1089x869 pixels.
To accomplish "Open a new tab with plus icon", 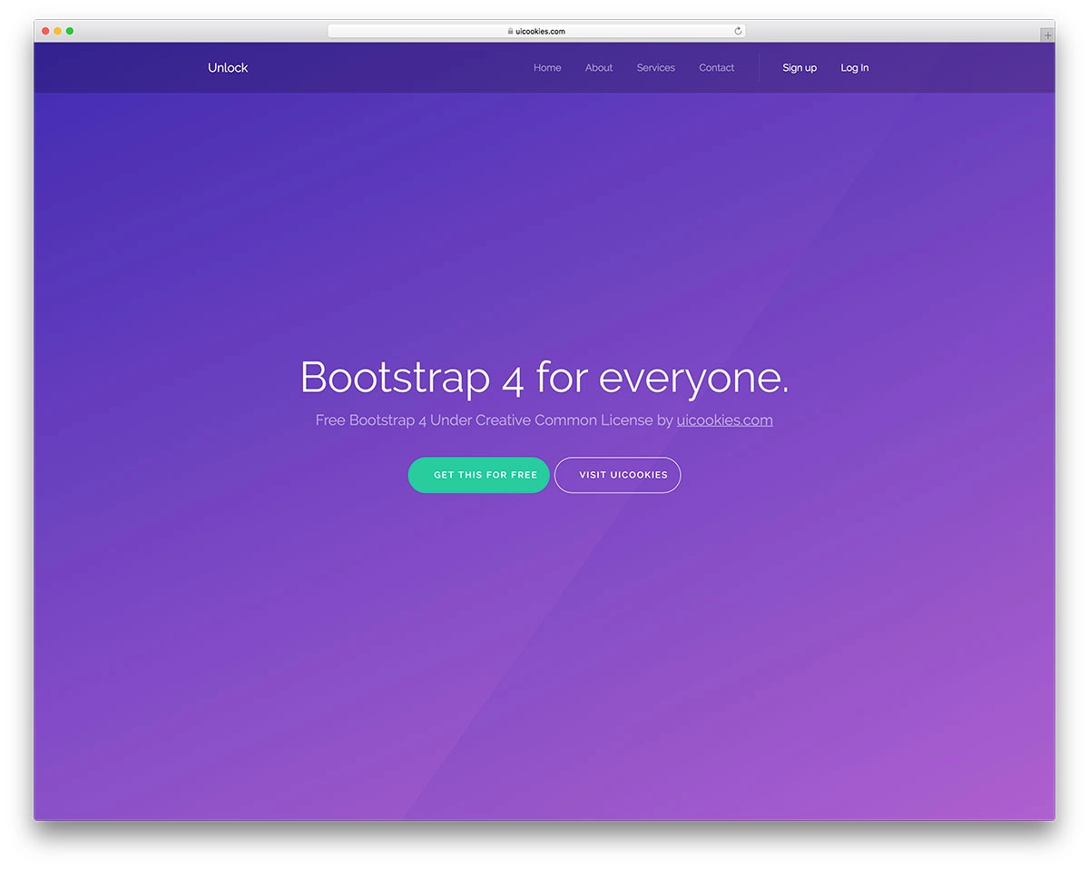I will (x=1048, y=35).
